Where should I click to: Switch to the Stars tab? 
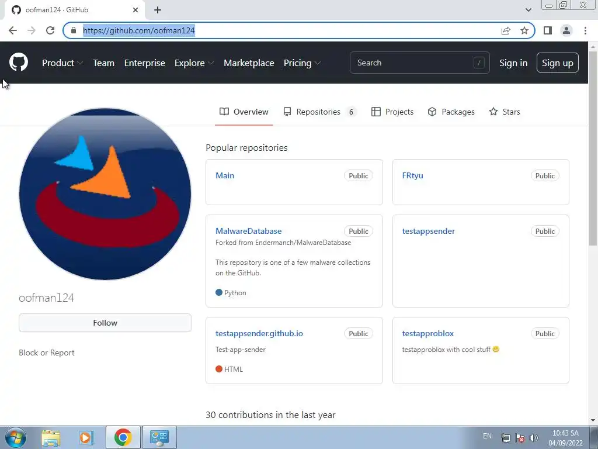pyautogui.click(x=504, y=112)
